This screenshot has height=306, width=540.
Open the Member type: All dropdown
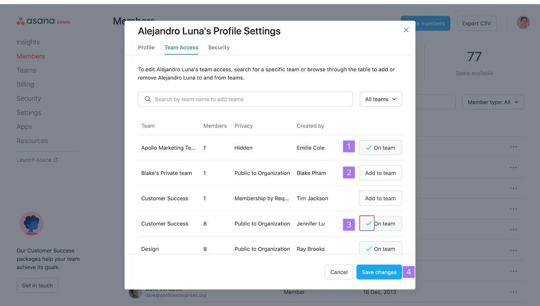(493, 102)
